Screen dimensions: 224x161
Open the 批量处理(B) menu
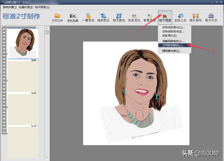[26, 7]
